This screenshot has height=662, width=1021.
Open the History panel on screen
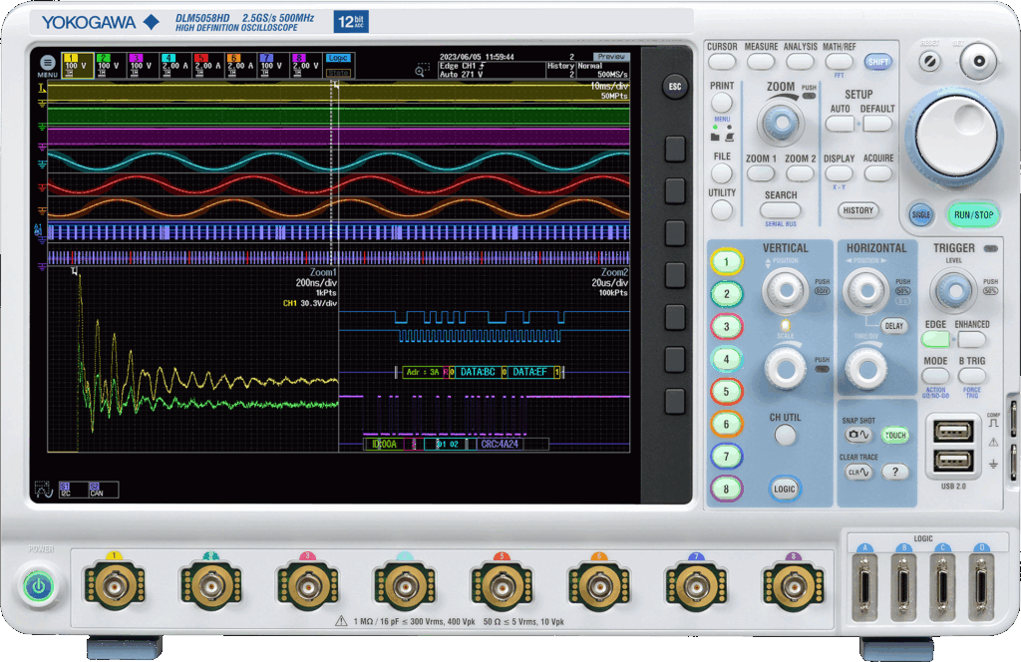click(560, 70)
